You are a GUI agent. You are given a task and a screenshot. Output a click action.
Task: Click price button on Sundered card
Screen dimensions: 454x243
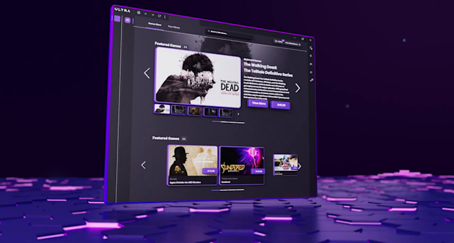point(258,171)
